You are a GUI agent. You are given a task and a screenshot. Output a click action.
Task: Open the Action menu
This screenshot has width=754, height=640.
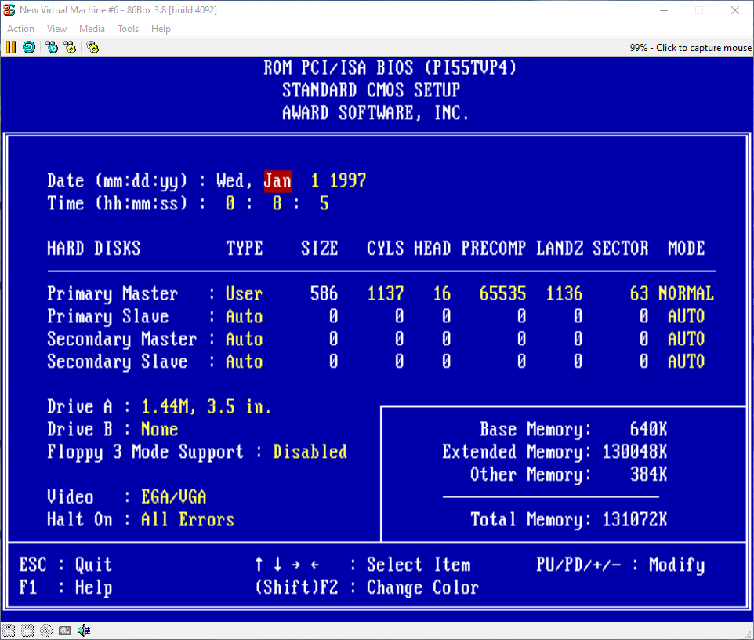click(x=20, y=29)
